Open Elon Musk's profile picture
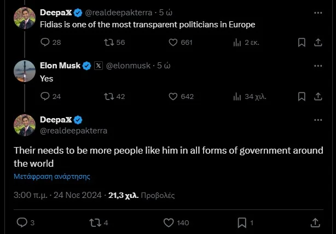 24,71
